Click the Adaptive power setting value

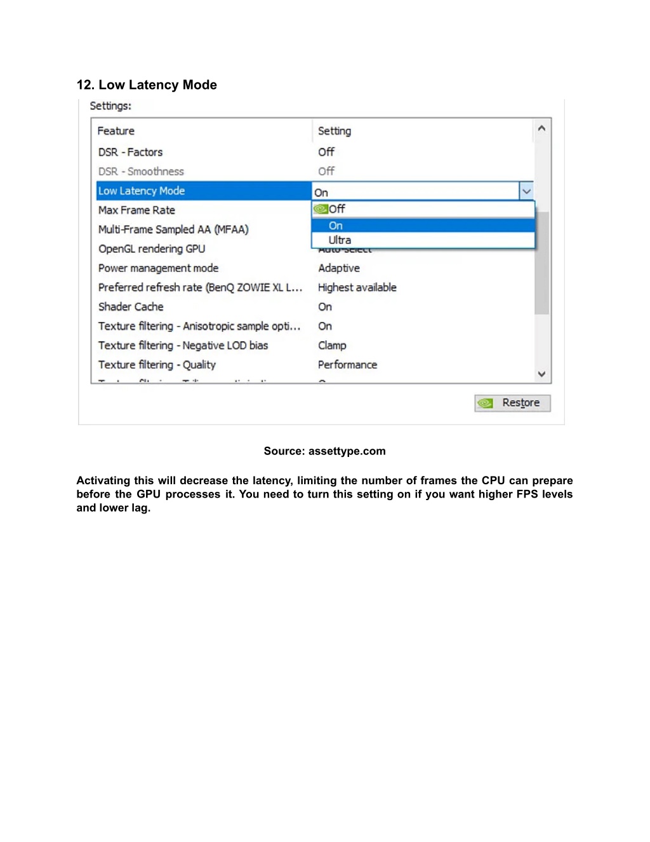point(339,268)
